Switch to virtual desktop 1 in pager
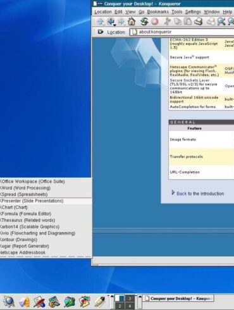Image resolution: width=234 pixels, height=310 pixels. (120, 298)
